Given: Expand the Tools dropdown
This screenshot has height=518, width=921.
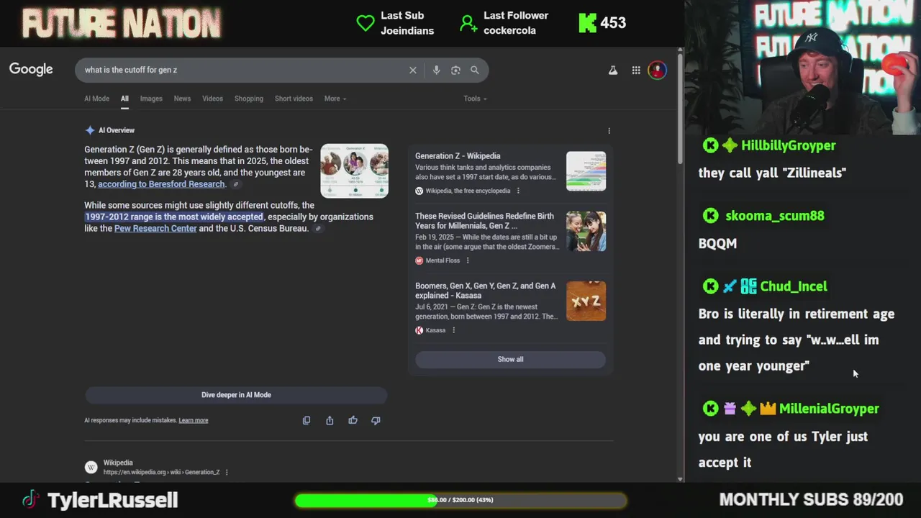Looking at the screenshot, I should (475, 99).
